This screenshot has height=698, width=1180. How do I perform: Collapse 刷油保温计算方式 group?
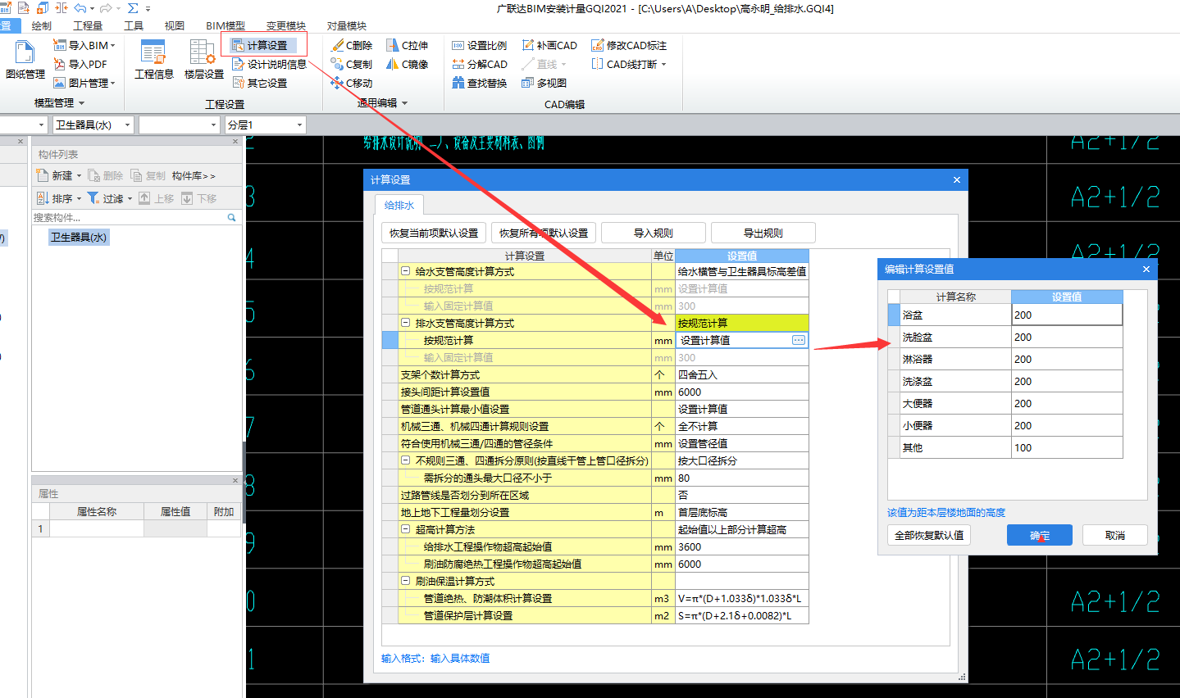coord(405,581)
